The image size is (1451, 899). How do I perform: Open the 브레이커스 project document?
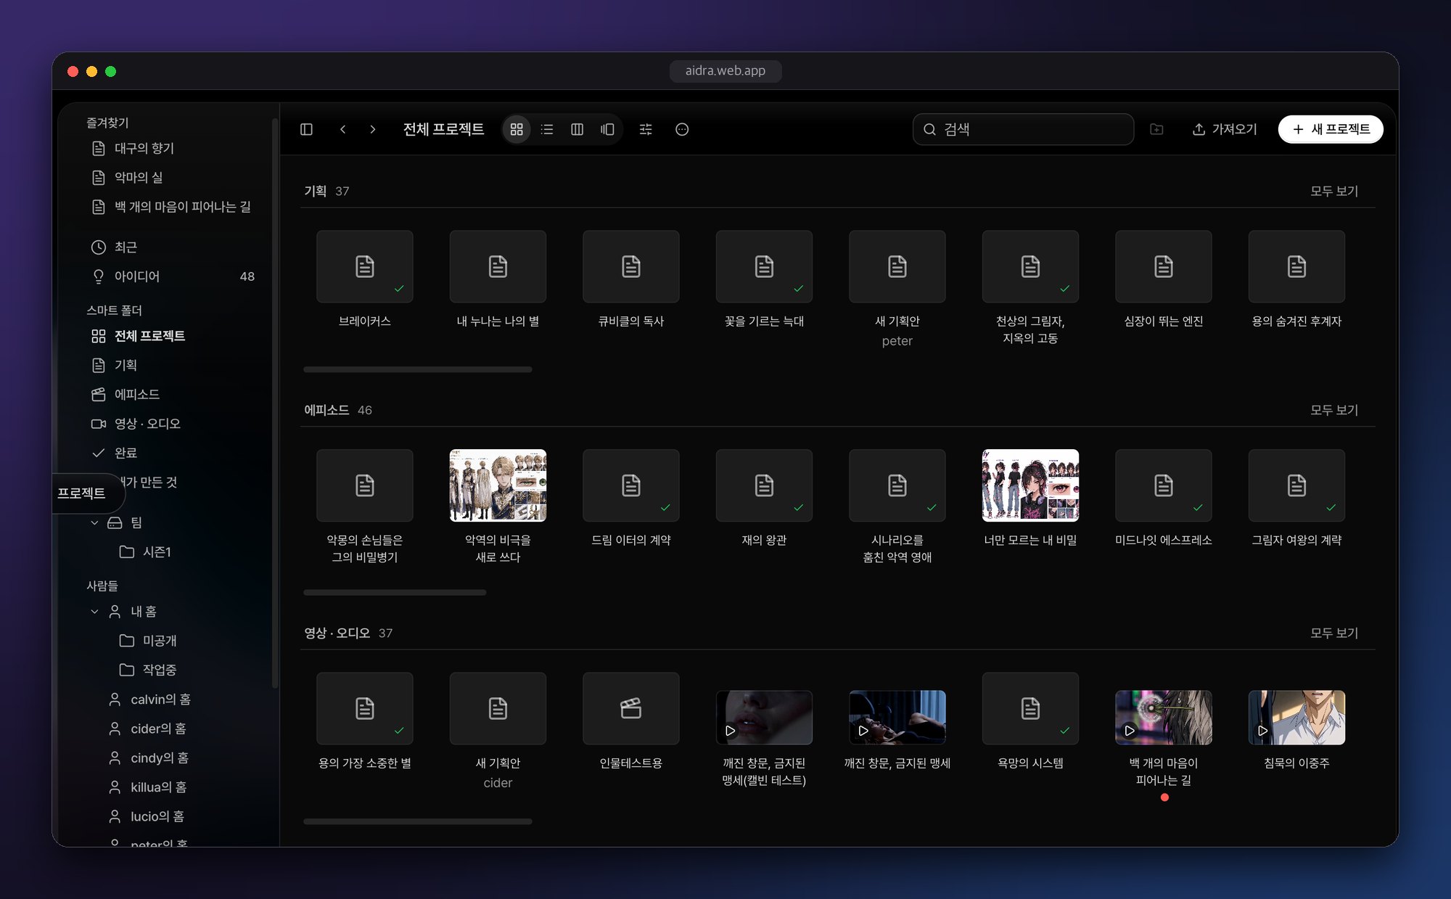click(x=365, y=266)
